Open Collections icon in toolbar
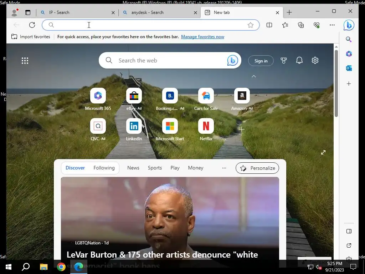365x274 pixels. pos(301,25)
